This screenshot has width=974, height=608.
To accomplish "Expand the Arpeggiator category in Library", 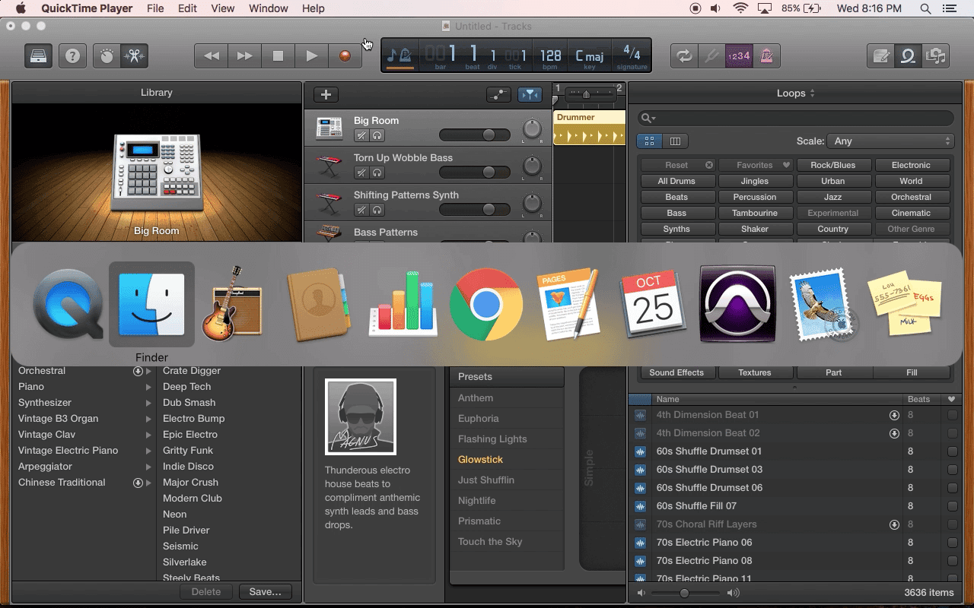I will [x=148, y=467].
